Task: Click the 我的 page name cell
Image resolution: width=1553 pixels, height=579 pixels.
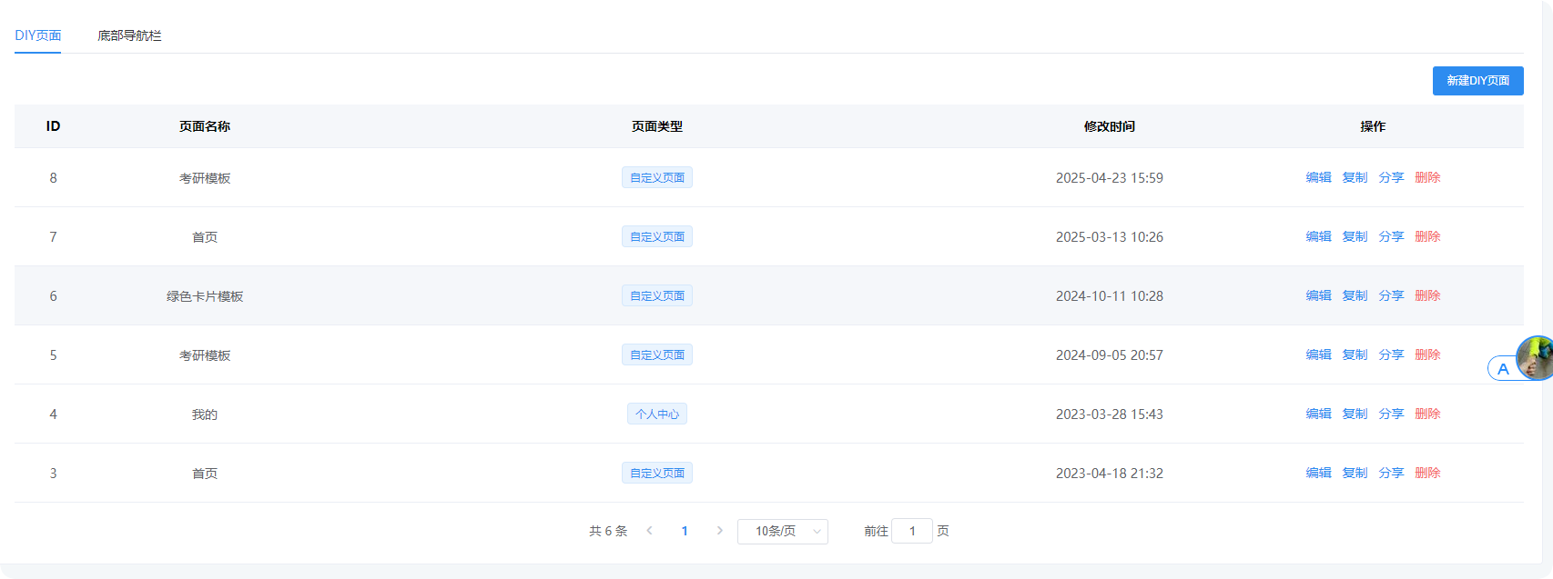Action: (x=205, y=414)
